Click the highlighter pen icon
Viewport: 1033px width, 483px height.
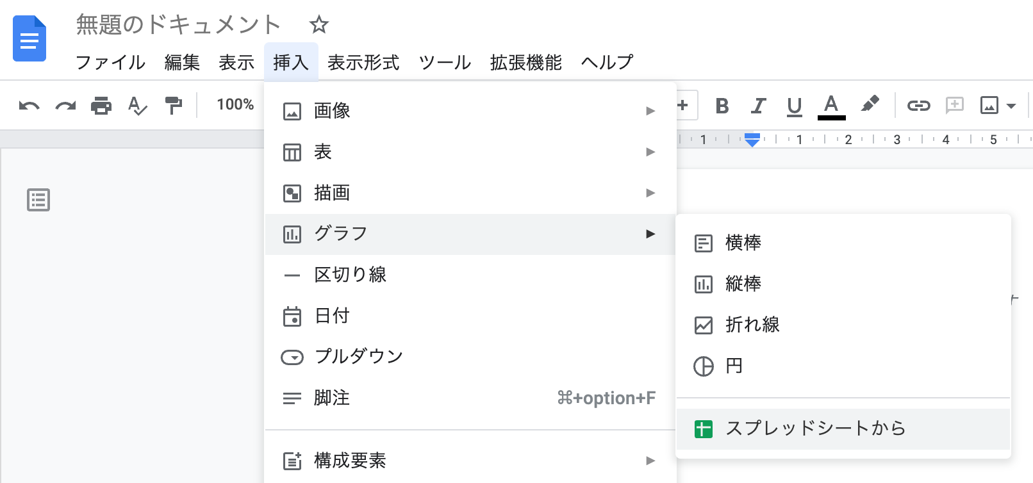869,104
